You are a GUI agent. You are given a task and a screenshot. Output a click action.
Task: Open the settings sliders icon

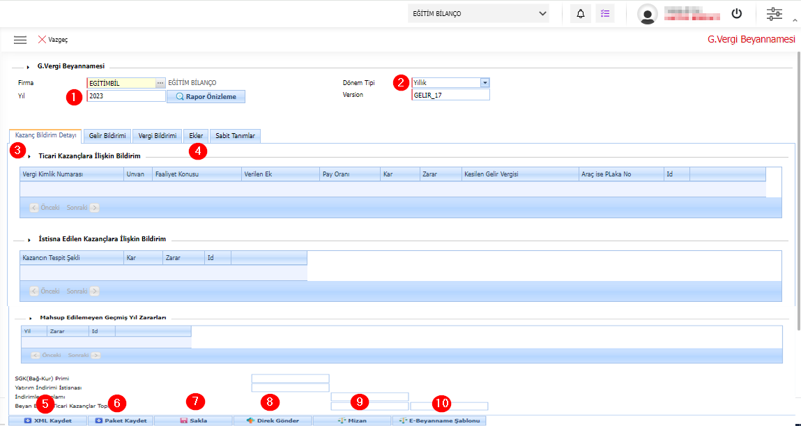[x=775, y=14]
